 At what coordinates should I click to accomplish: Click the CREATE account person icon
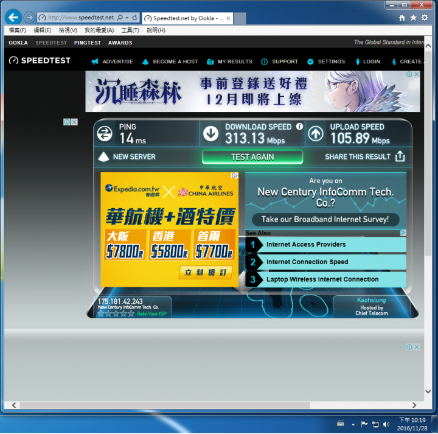(394, 61)
